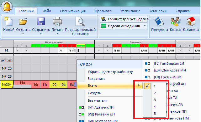Click the 10г lesson card
The height and width of the screenshot is (122, 201).
pyautogui.click(x=36, y=85)
